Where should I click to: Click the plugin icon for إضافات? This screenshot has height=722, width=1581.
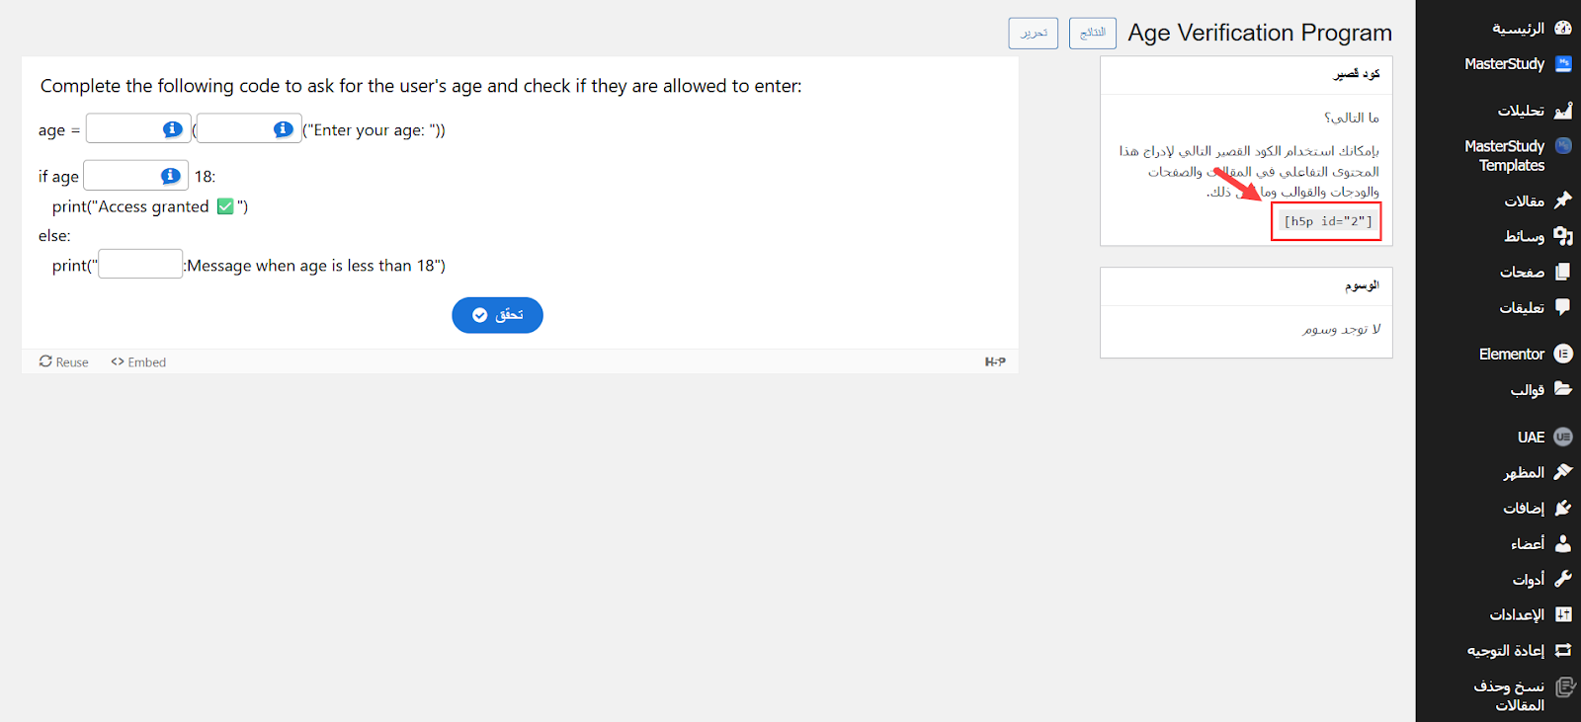1563,508
